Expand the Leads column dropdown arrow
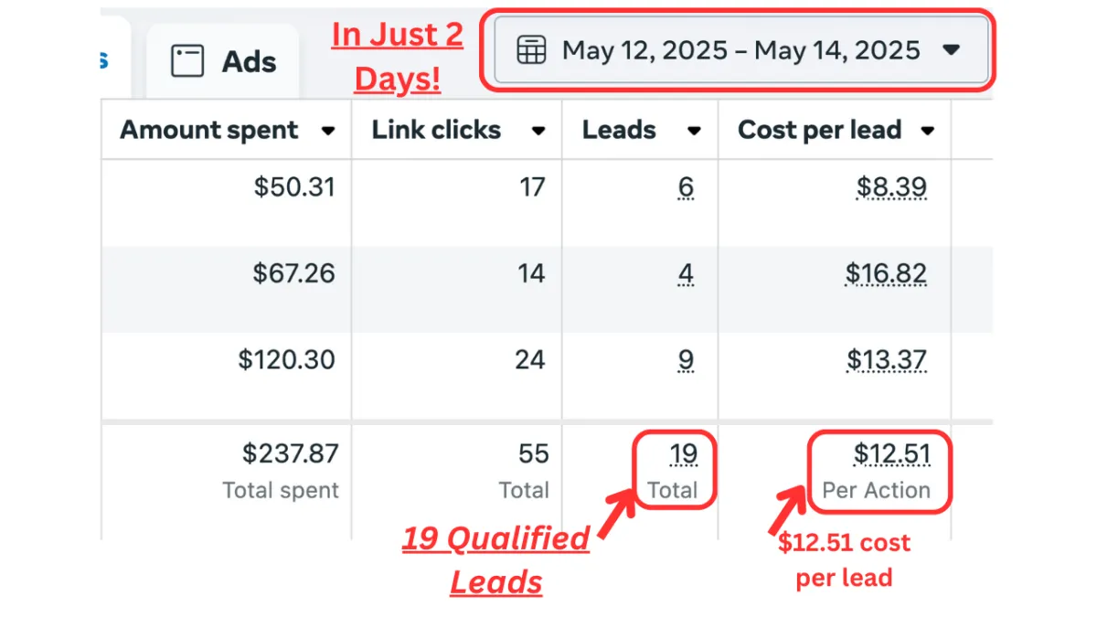This screenshot has width=1097, height=617. point(694,131)
